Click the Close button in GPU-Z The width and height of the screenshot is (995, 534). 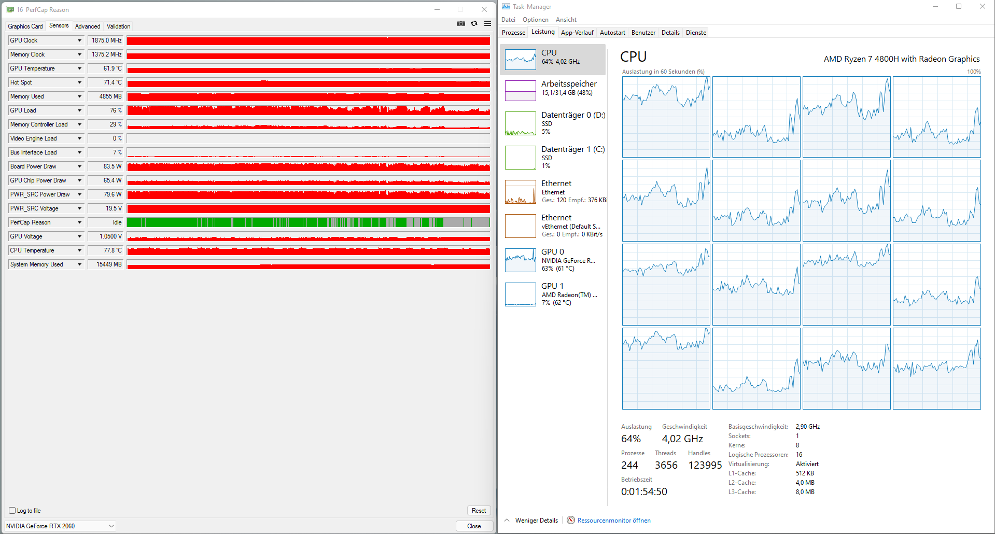tap(474, 526)
